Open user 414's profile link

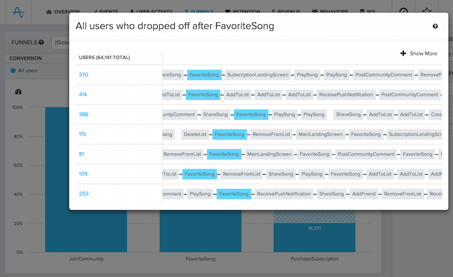tap(83, 95)
